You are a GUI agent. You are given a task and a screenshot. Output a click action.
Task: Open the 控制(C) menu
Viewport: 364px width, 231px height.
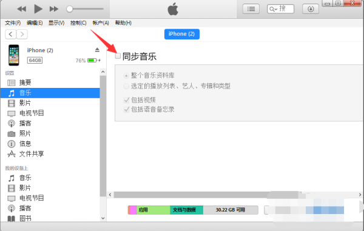pos(78,23)
